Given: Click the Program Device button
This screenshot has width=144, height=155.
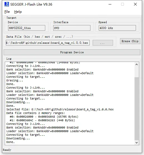Looking at the screenshot, I should point(72,52).
